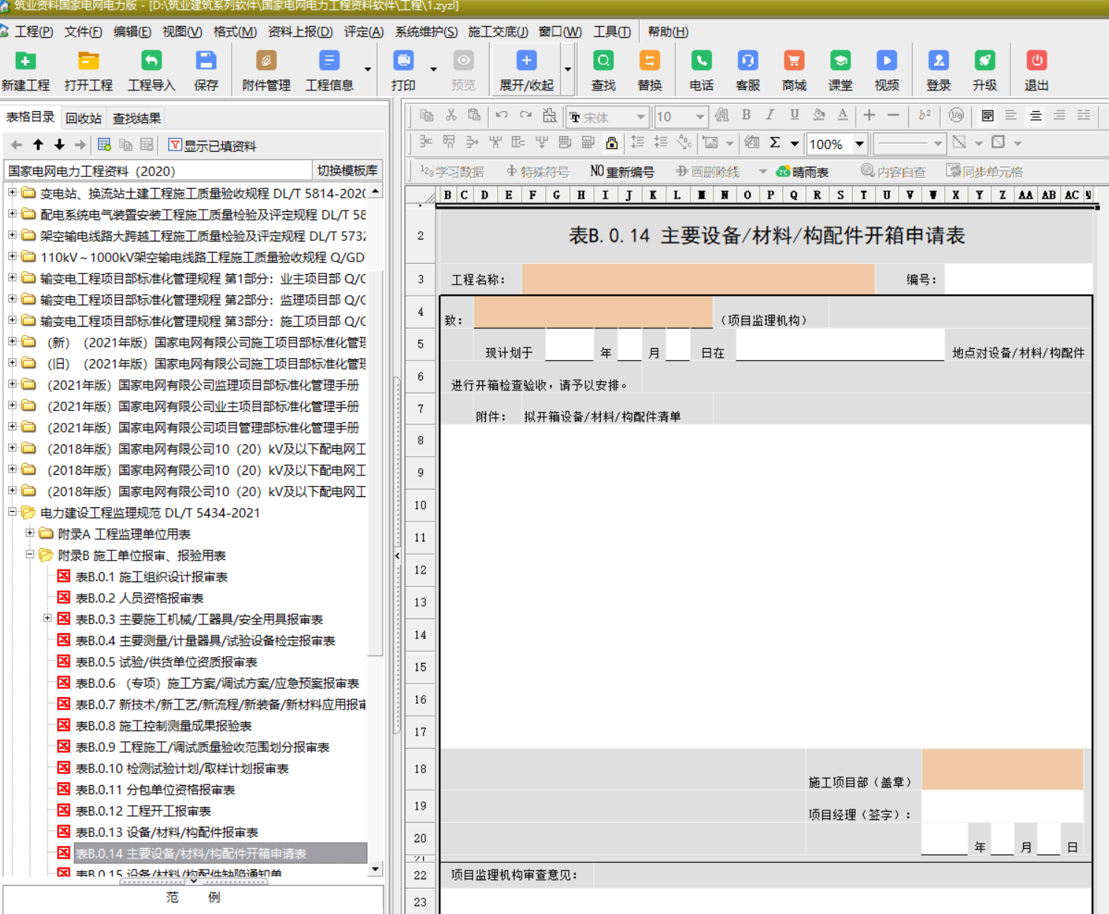
Task: Open the dropdown arrow next to 打印
Action: coord(433,70)
